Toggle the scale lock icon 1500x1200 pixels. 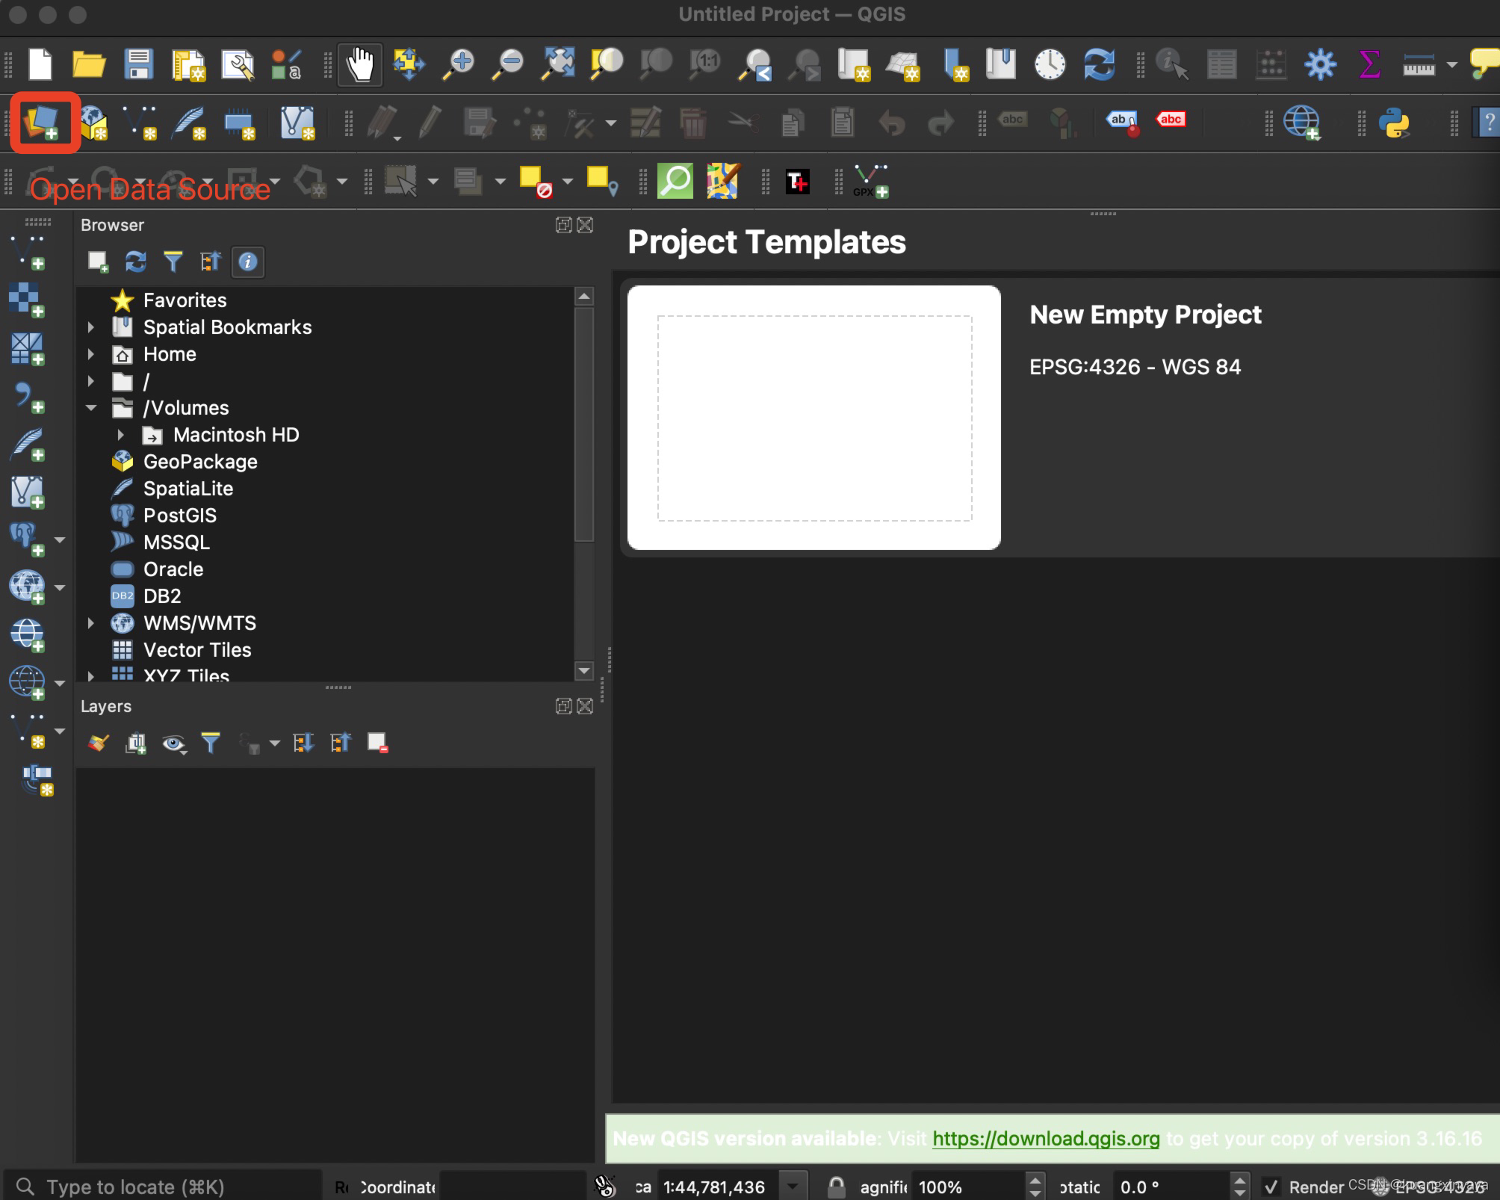[x=837, y=1187]
